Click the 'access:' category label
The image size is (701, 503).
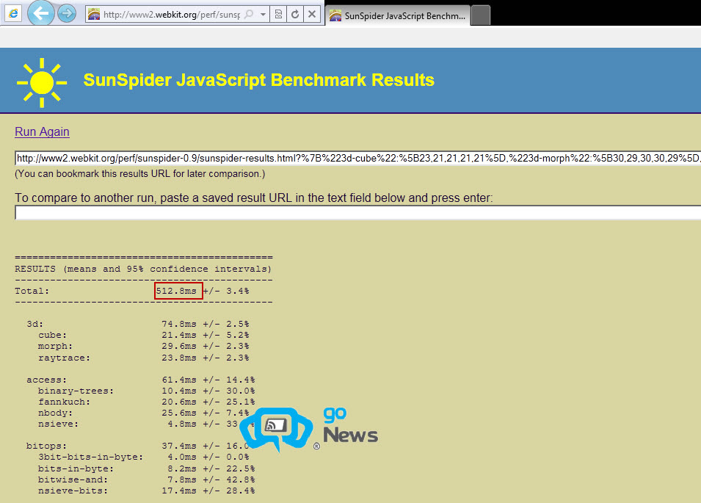coord(46,380)
